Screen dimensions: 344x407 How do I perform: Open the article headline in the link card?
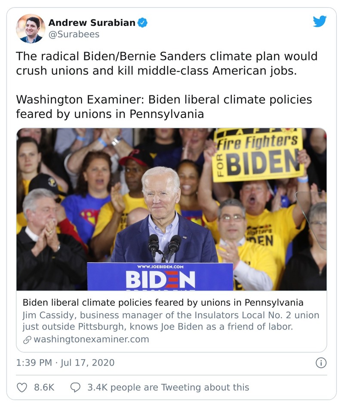pos(163,302)
